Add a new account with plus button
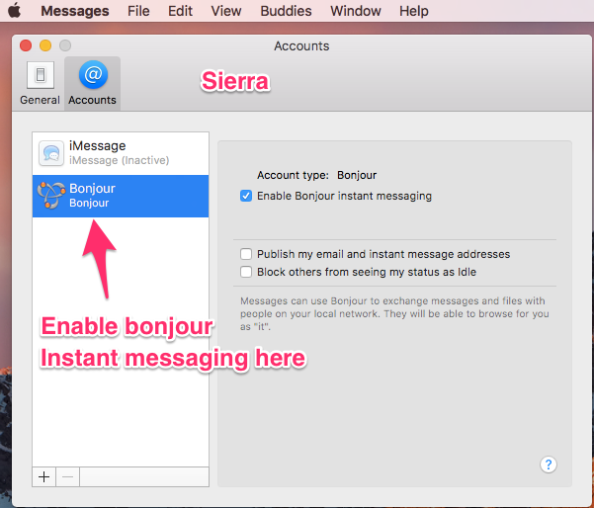594x508 pixels. point(43,477)
